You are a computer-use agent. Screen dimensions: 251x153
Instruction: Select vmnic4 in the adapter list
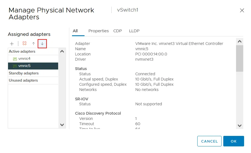(24, 59)
